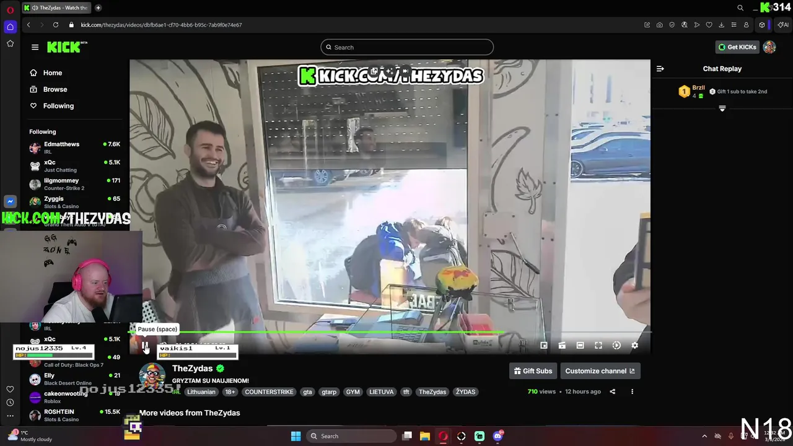Collapse the Chat Replay panel
The height and width of the screenshot is (446, 793).
pos(660,69)
